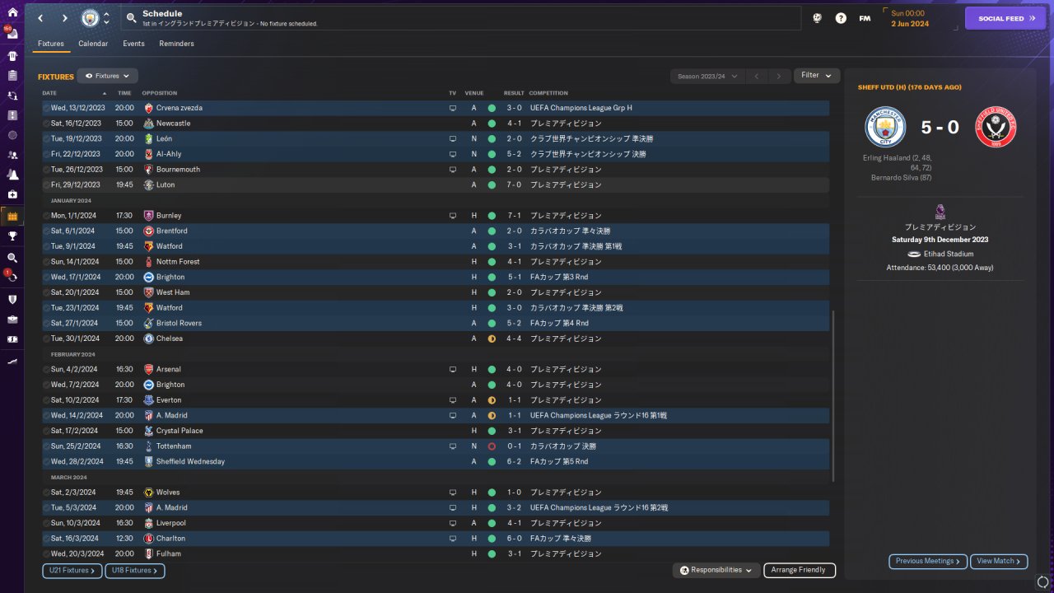Open the Season 2023/24 dropdown
This screenshot has width=1054, height=593.
tap(708, 76)
